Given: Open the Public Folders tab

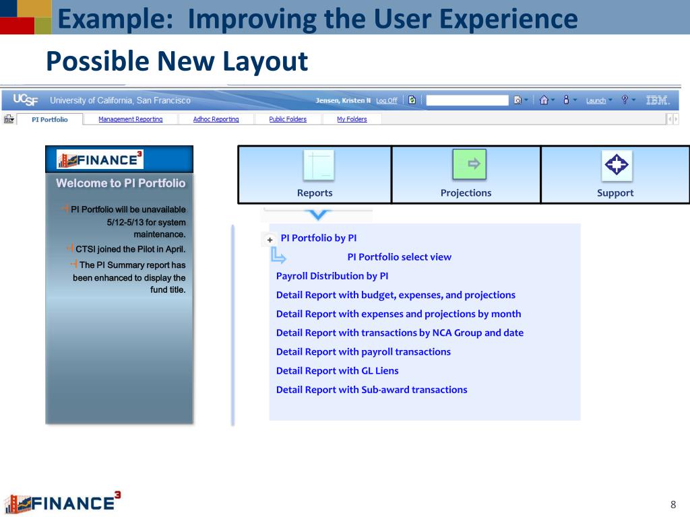Looking at the screenshot, I should [x=288, y=119].
